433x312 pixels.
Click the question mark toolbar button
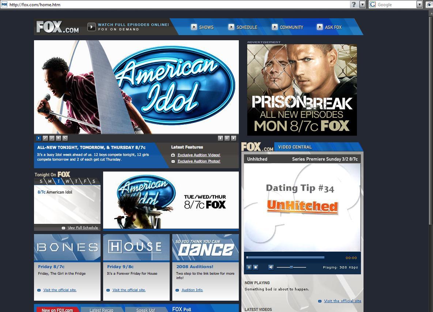(x=354, y=4)
